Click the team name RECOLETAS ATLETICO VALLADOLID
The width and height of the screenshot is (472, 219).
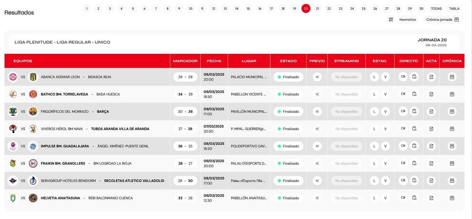(134, 181)
